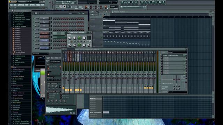Screen dimensions: 223x125
Task: Open the Declicking mode dropdown
Action: click(54, 80)
